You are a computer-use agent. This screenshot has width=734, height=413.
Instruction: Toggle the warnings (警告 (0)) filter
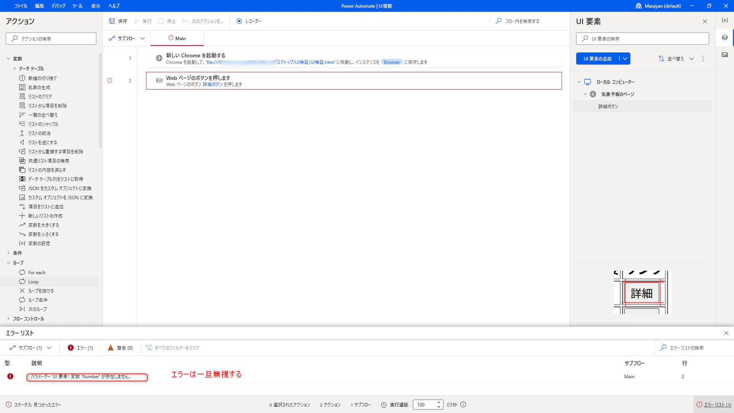(x=120, y=348)
